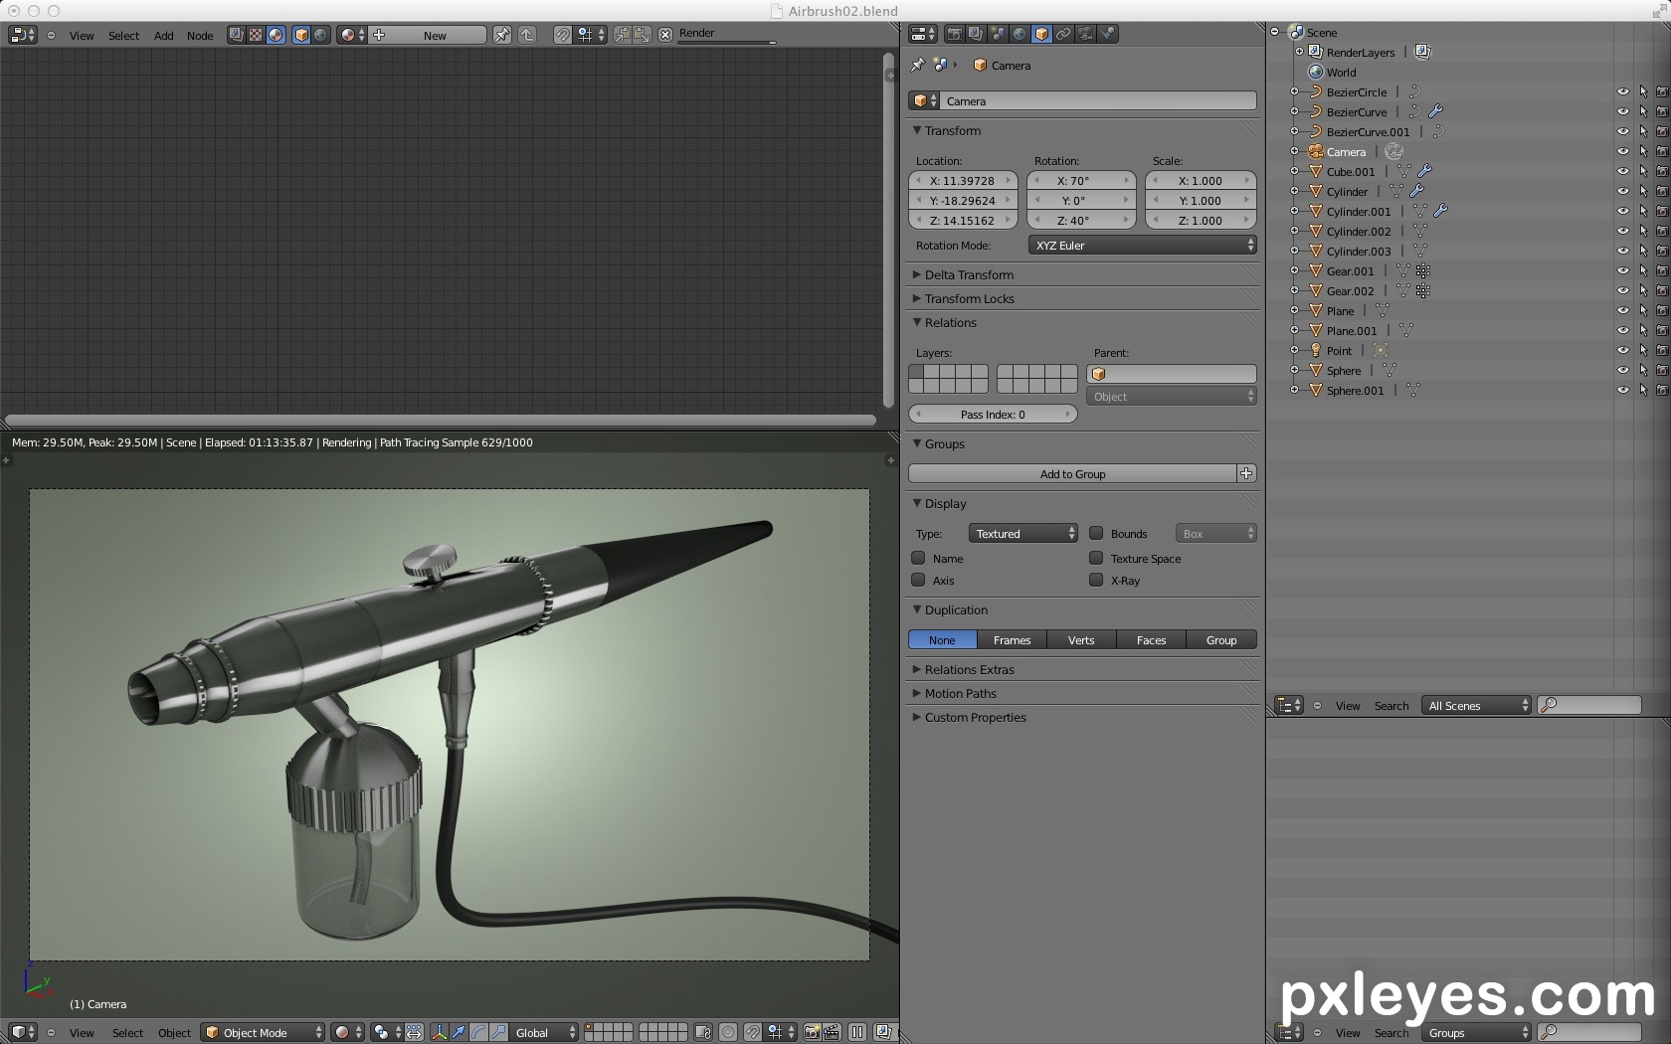Cancel the render progress with X
1671x1044 pixels.
tap(665, 34)
